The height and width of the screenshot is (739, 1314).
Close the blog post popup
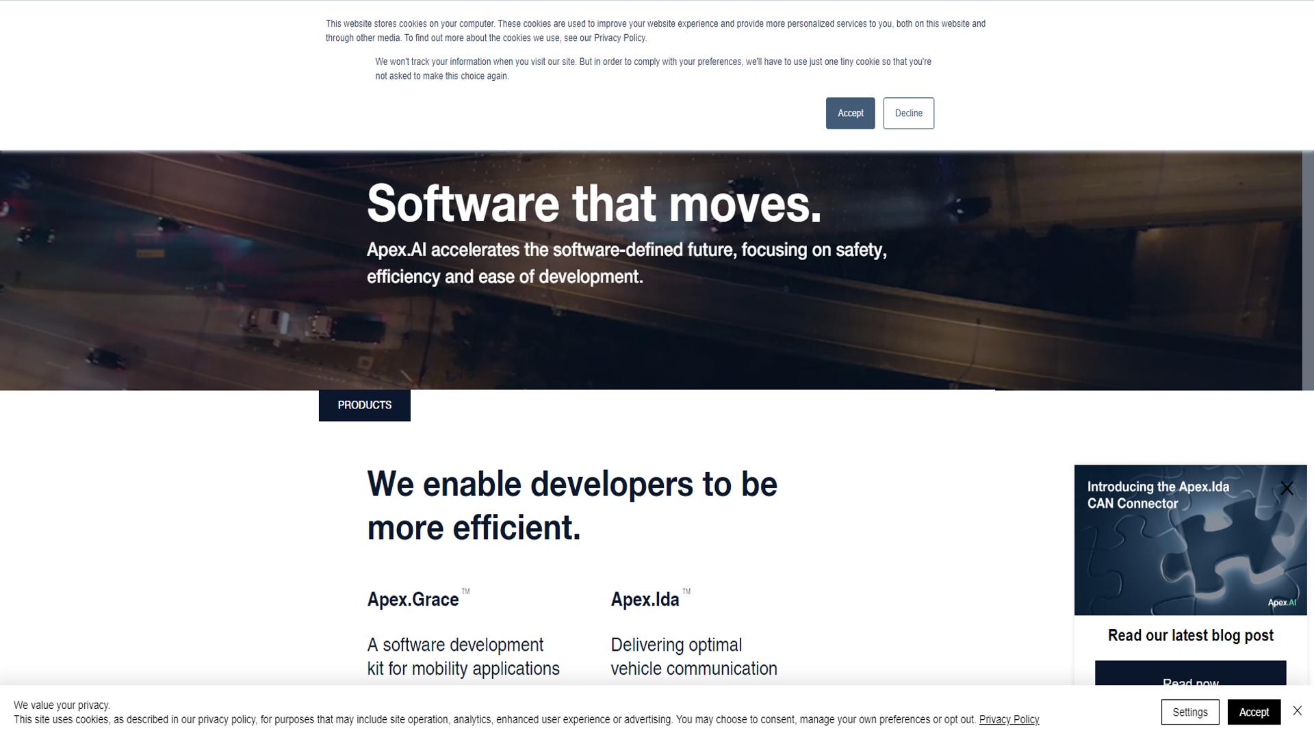pyautogui.click(x=1287, y=488)
